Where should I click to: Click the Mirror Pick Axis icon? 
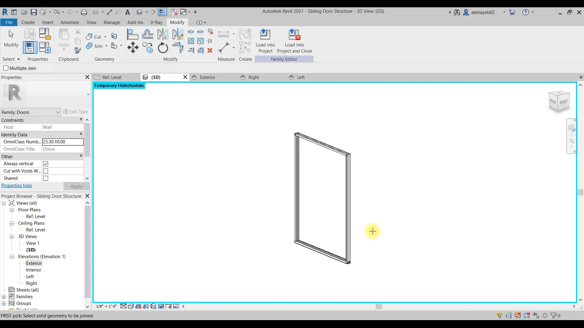pos(163,34)
